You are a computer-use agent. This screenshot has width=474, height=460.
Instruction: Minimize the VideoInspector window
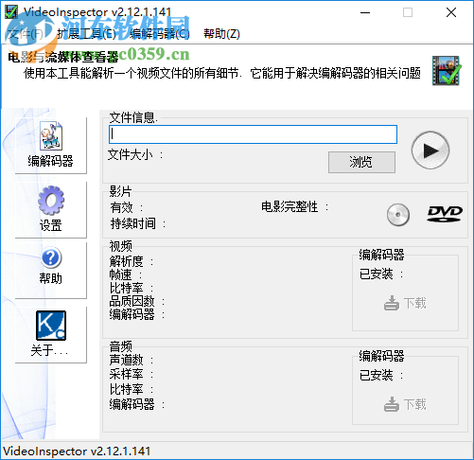[x=365, y=12]
